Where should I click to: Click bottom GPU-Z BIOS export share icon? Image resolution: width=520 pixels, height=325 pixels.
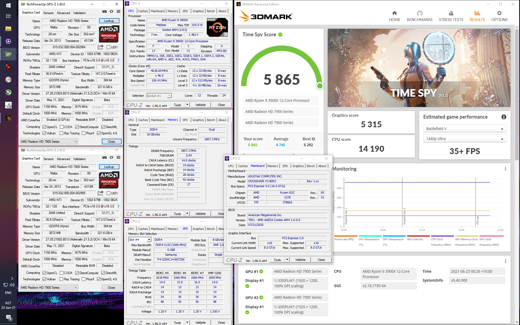point(100,193)
